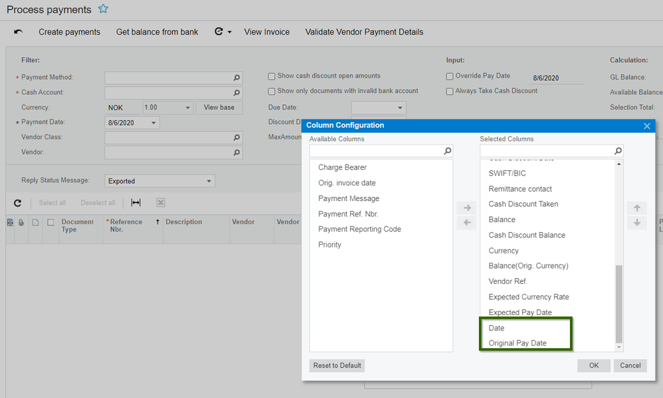Click Create payments in the toolbar
This screenshot has width=663, height=398.
(69, 32)
